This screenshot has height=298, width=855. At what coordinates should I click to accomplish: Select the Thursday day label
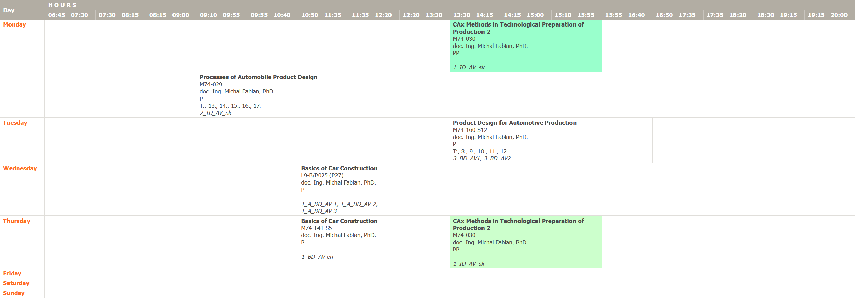17,221
